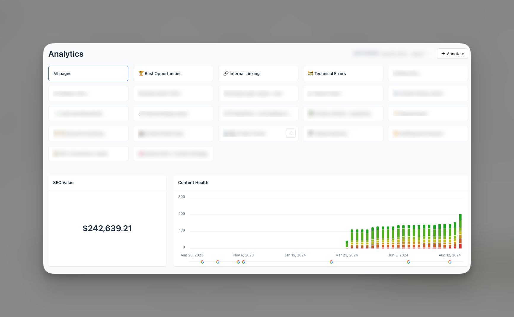Viewport: 514px width, 317px height.
Task: Click the Jun 3, 2024 date label
Action: 398,255
